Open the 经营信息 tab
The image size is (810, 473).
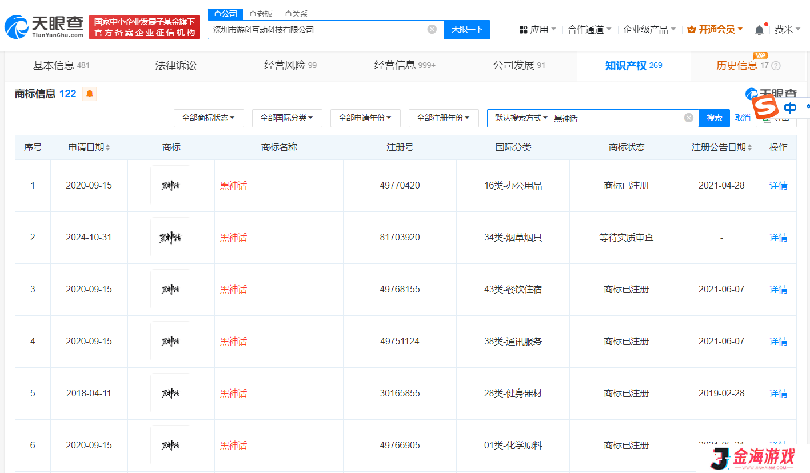point(405,65)
